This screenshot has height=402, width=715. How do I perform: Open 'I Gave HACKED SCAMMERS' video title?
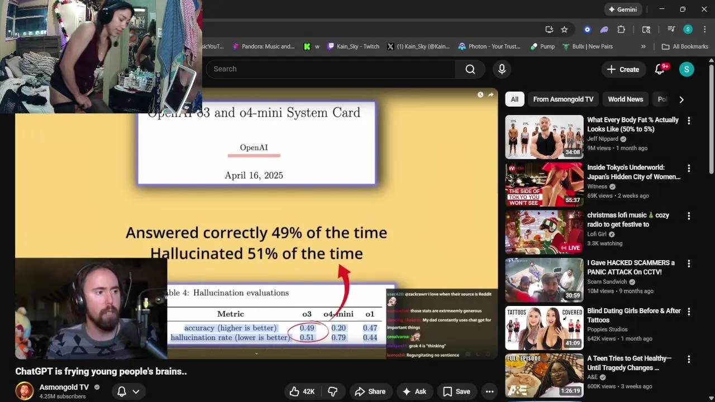click(x=631, y=267)
